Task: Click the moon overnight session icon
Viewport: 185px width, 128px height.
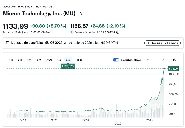Action: tap(72, 32)
